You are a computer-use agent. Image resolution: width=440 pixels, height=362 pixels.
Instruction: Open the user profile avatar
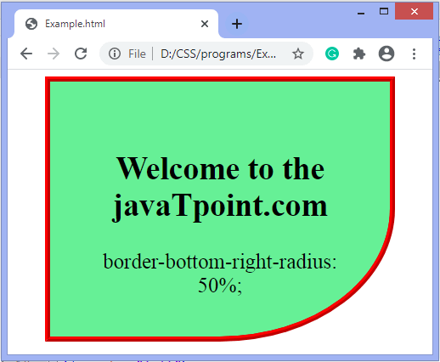tap(386, 54)
